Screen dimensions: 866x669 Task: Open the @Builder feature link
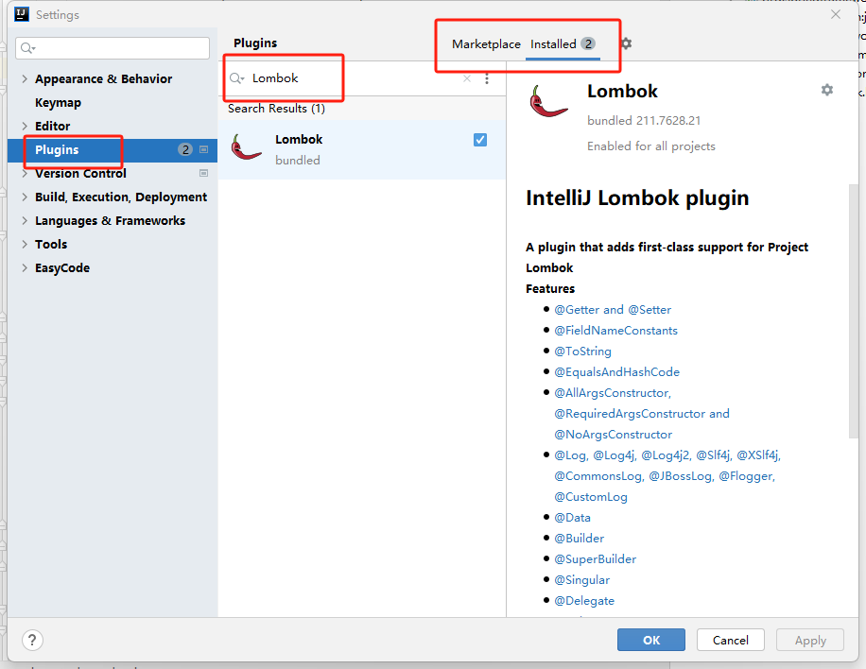point(579,539)
